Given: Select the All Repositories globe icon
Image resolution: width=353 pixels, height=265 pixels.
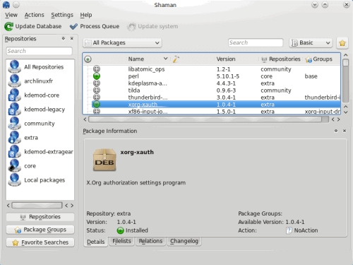Looking at the screenshot, I should [14, 67].
